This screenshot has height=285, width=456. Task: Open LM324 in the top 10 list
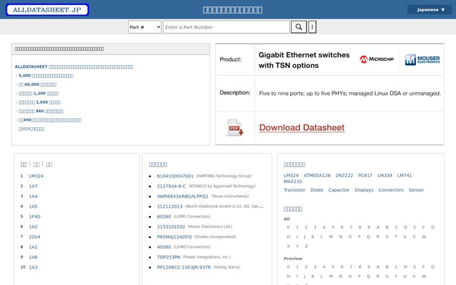[x=36, y=176]
